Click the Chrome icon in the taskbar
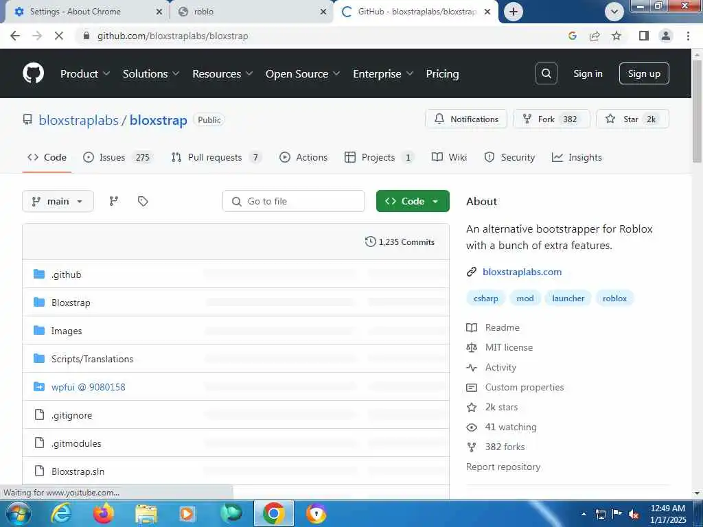This screenshot has width=703, height=527. [273, 513]
